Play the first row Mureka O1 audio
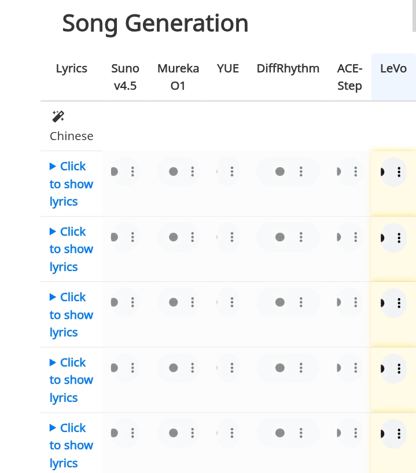The image size is (416, 473). click(174, 171)
